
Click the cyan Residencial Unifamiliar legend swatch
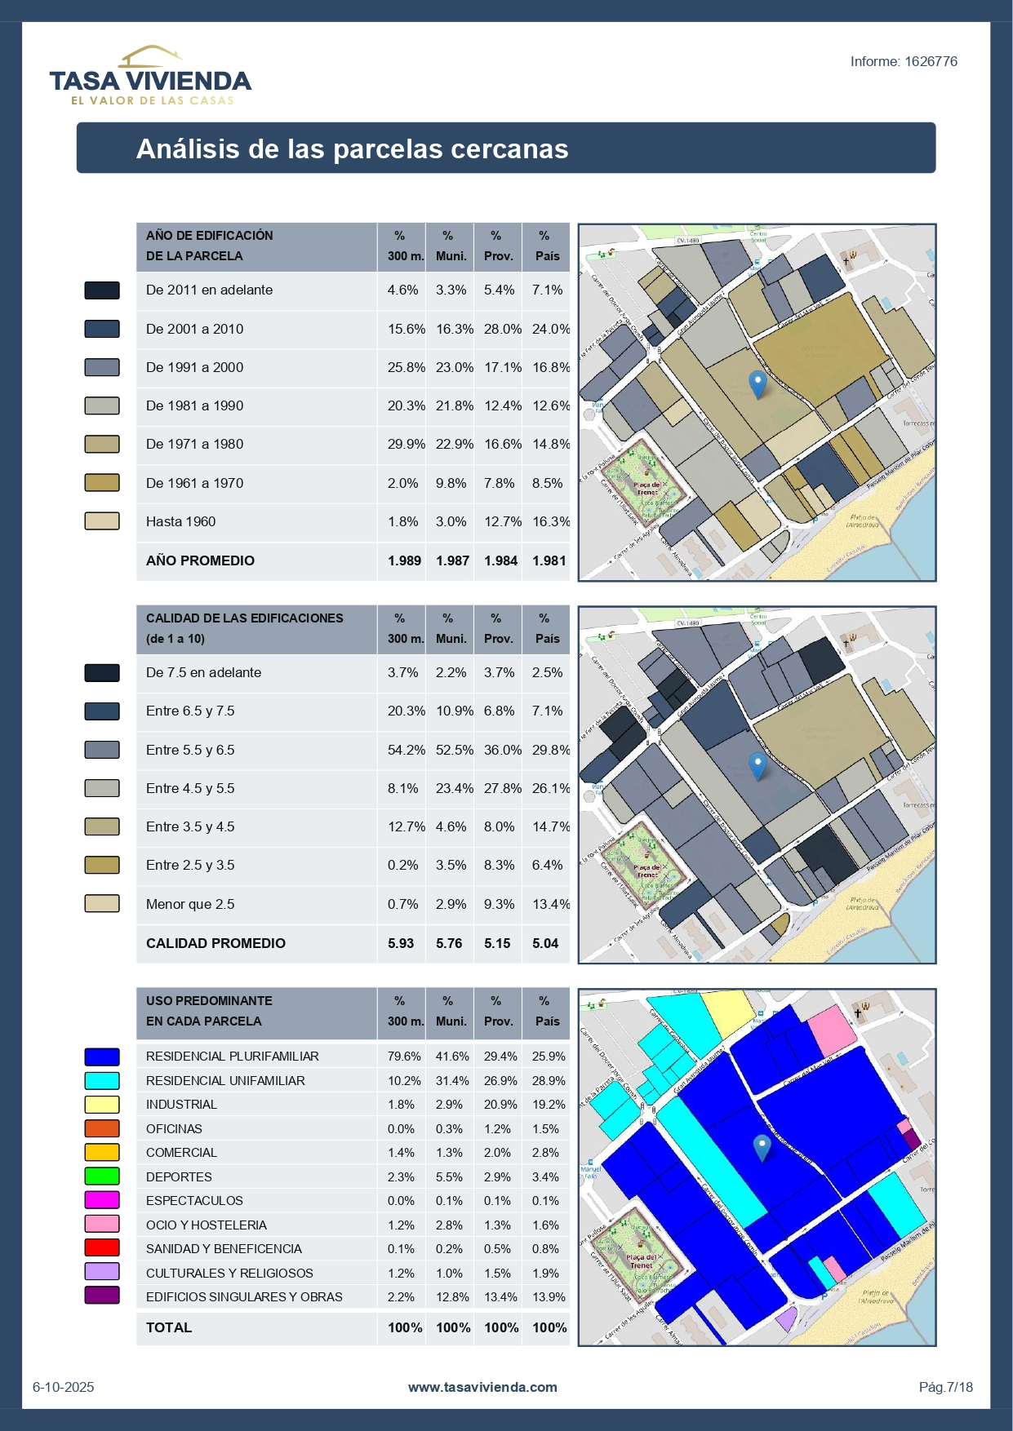click(102, 1081)
